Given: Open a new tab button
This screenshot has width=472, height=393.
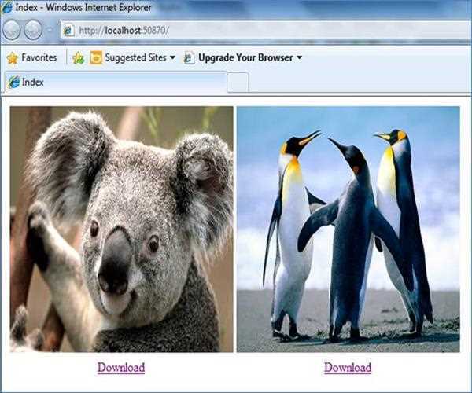Looking at the screenshot, I should point(238,82).
